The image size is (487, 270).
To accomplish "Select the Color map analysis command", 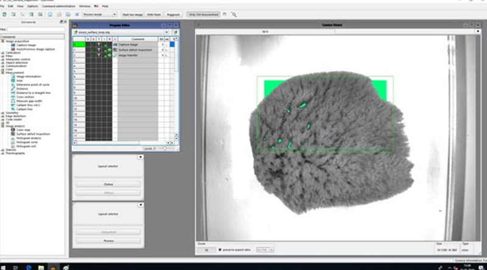I will click(x=23, y=130).
